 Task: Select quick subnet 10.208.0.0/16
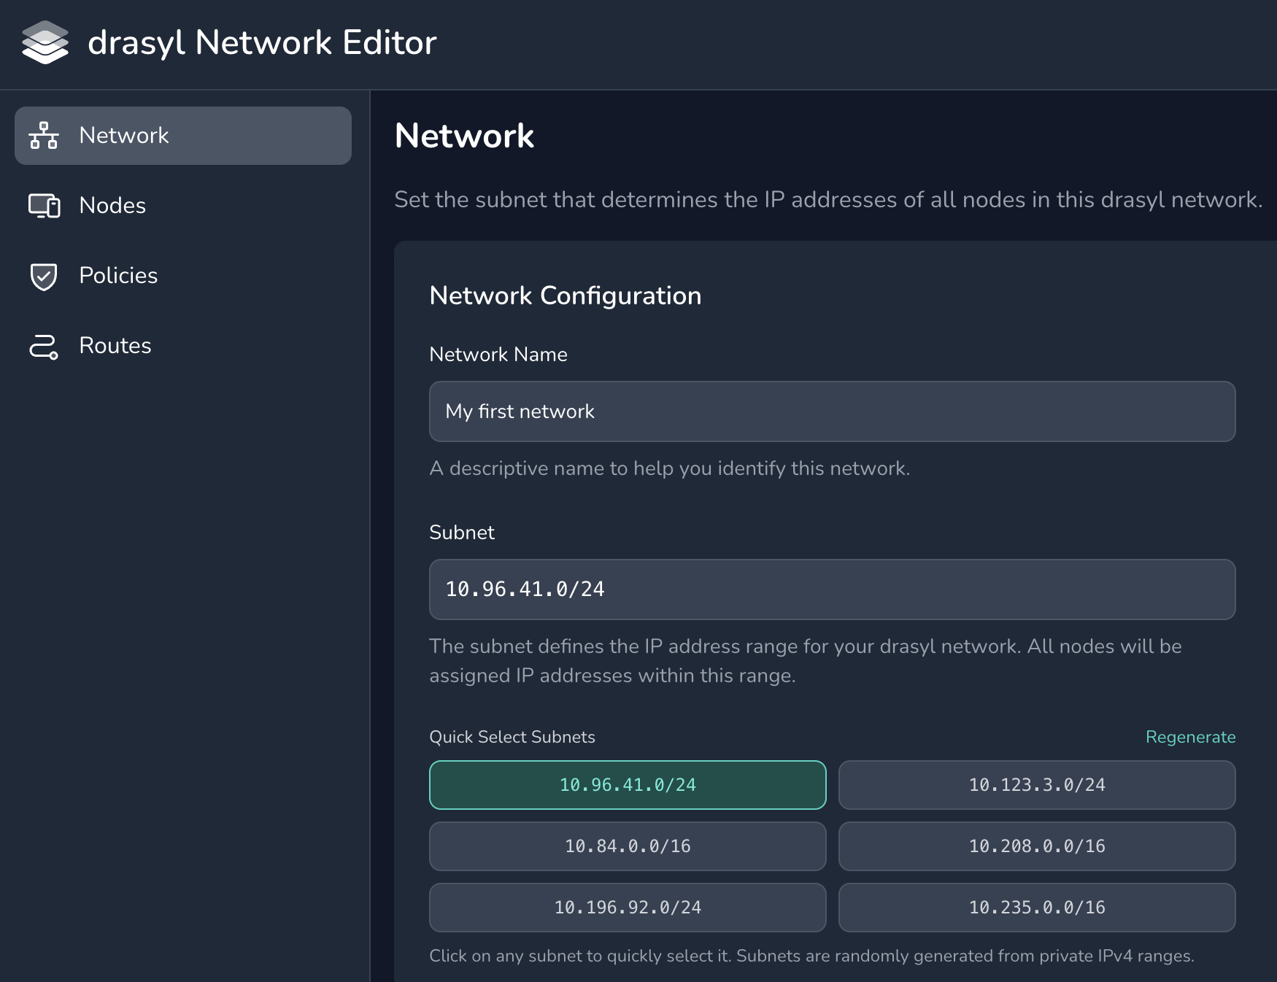1036,846
